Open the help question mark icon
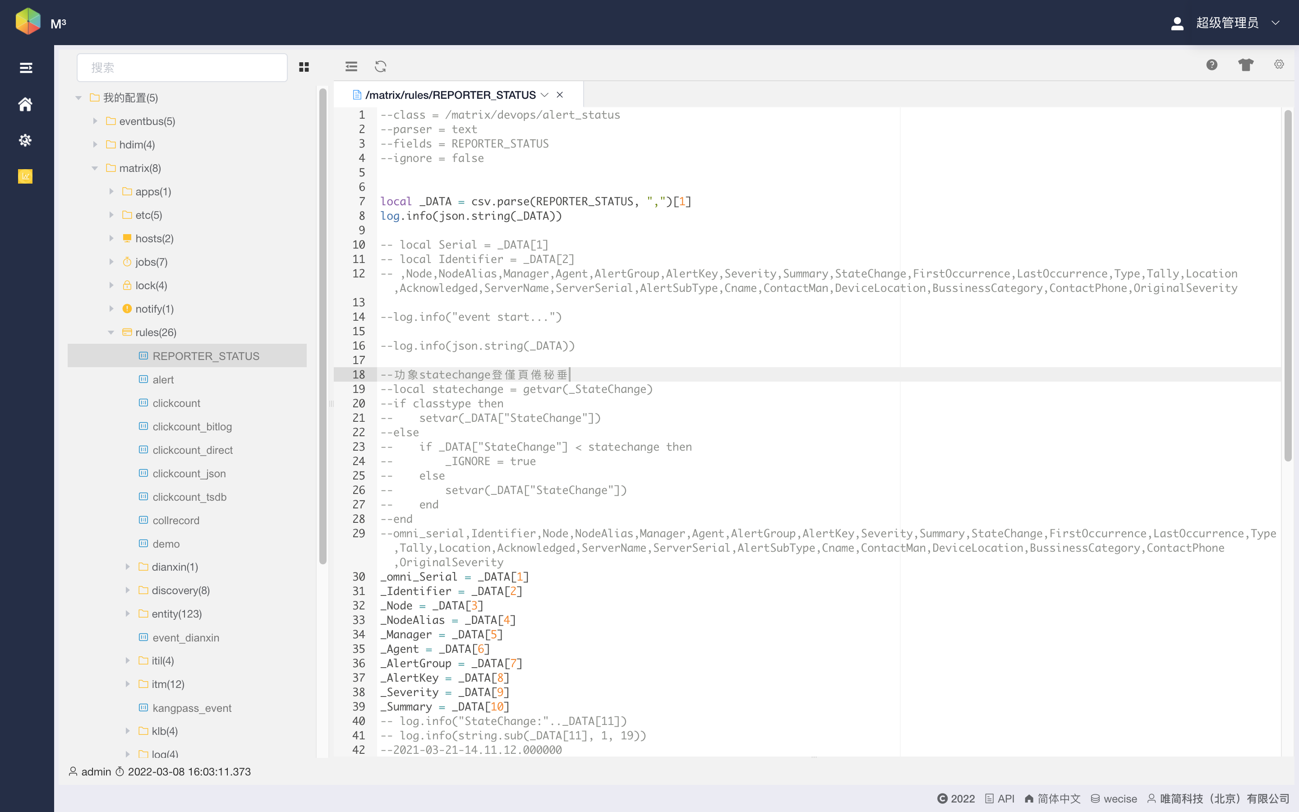 click(1211, 65)
